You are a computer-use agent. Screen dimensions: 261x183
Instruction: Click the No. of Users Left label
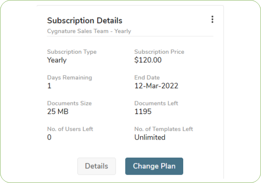coord(70,129)
